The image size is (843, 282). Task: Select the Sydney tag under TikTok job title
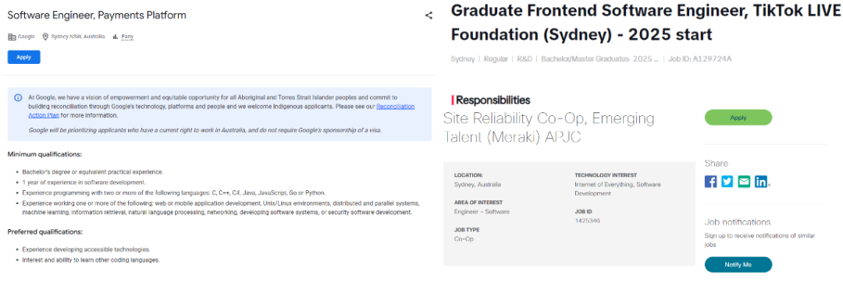pos(462,59)
